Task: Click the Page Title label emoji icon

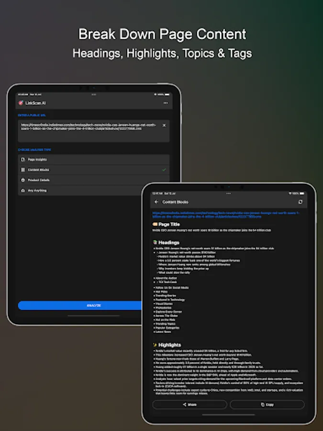Action: click(155, 224)
